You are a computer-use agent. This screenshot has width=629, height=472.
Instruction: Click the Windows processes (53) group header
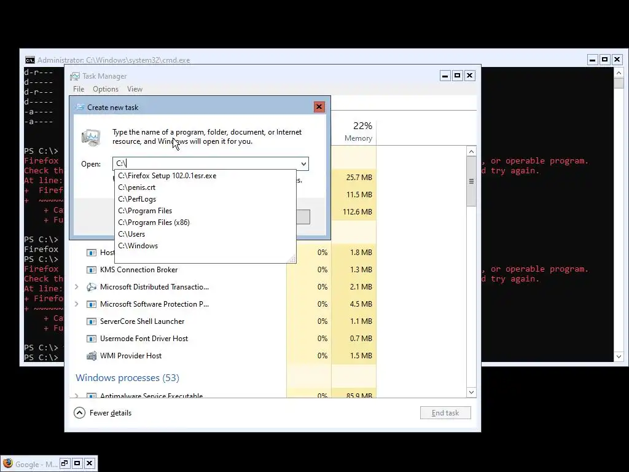coord(127,378)
